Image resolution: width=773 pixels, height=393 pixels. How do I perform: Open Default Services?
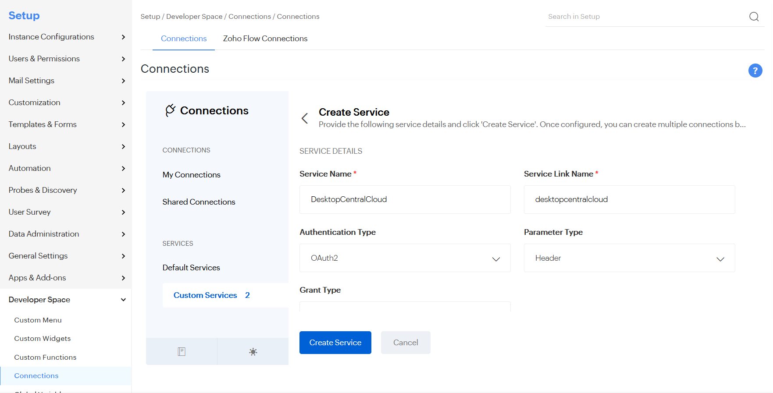click(x=191, y=268)
